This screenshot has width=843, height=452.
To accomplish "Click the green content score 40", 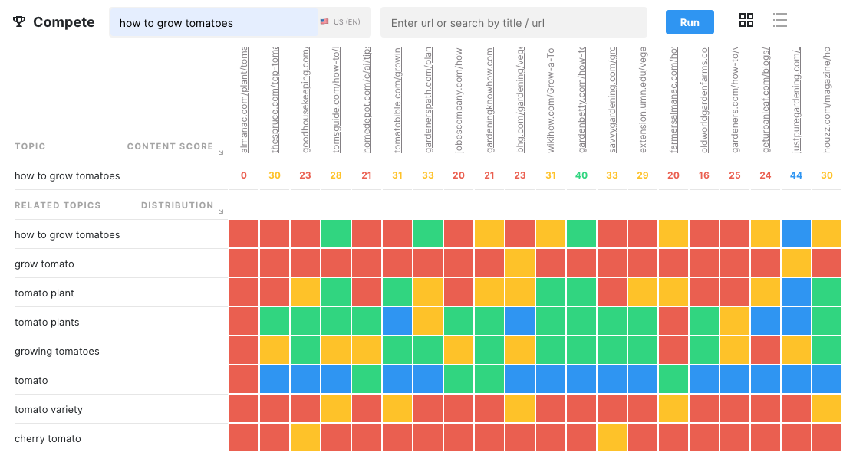I will click(x=581, y=175).
